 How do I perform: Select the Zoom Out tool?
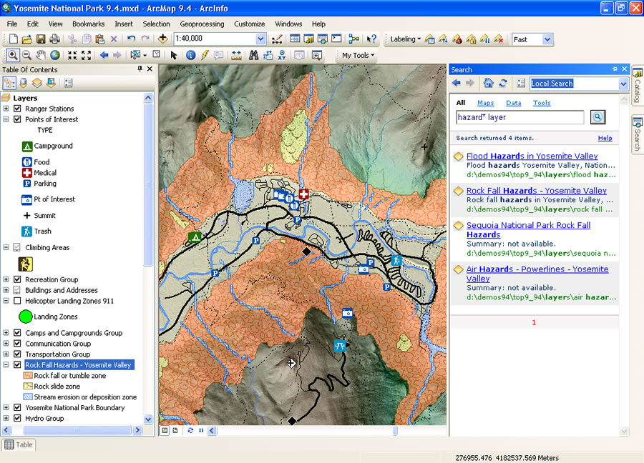click(26, 55)
